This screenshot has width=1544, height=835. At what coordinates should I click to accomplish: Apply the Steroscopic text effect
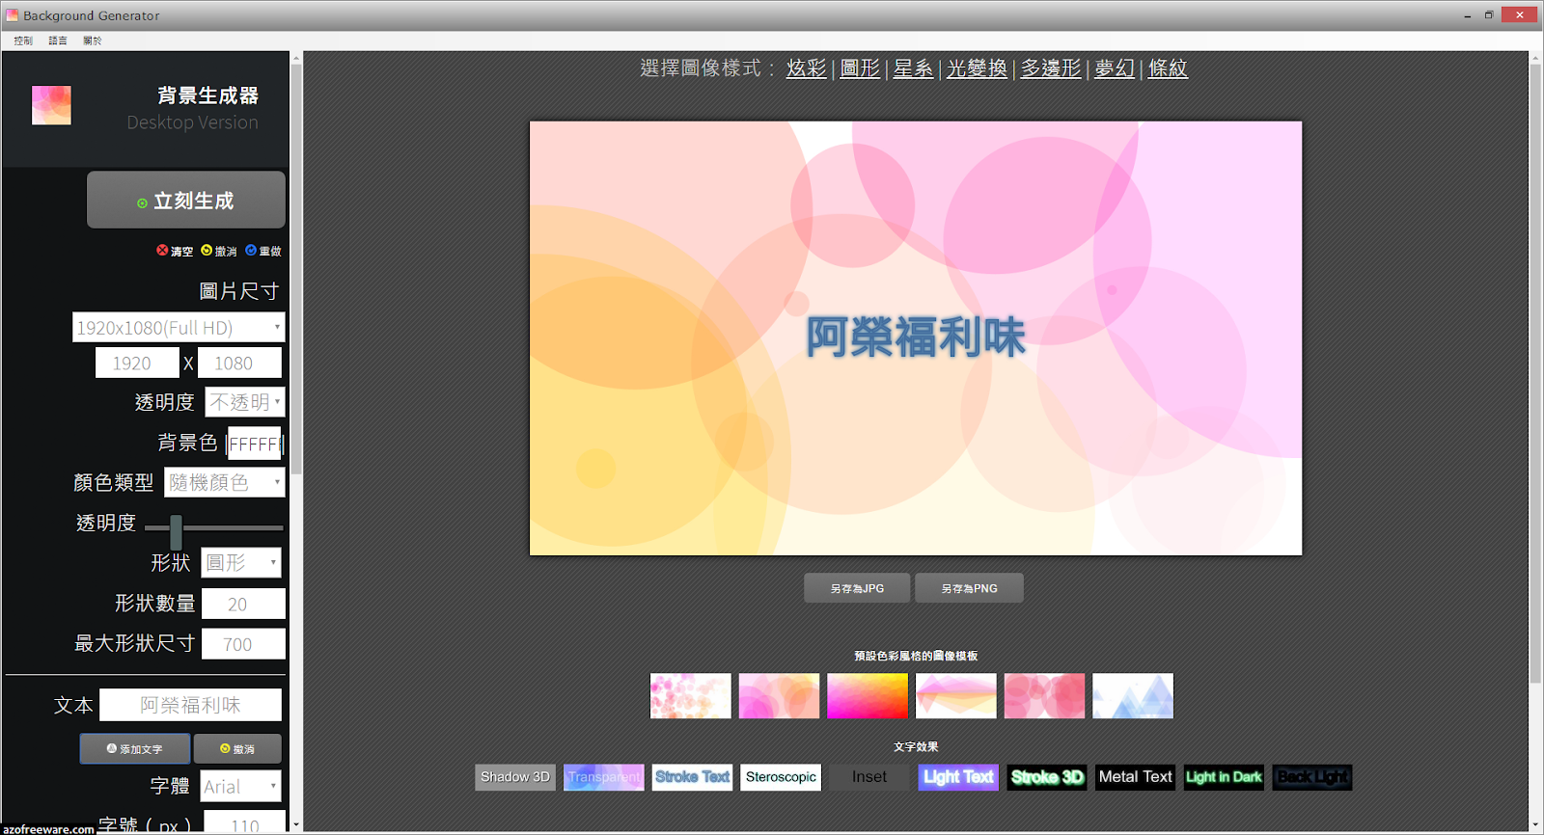pyautogui.click(x=781, y=777)
